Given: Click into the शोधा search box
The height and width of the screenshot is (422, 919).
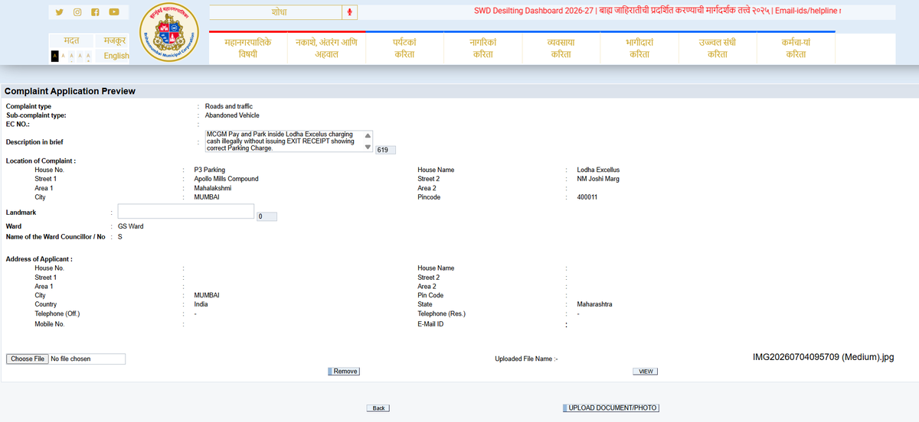Looking at the screenshot, I should point(276,12).
